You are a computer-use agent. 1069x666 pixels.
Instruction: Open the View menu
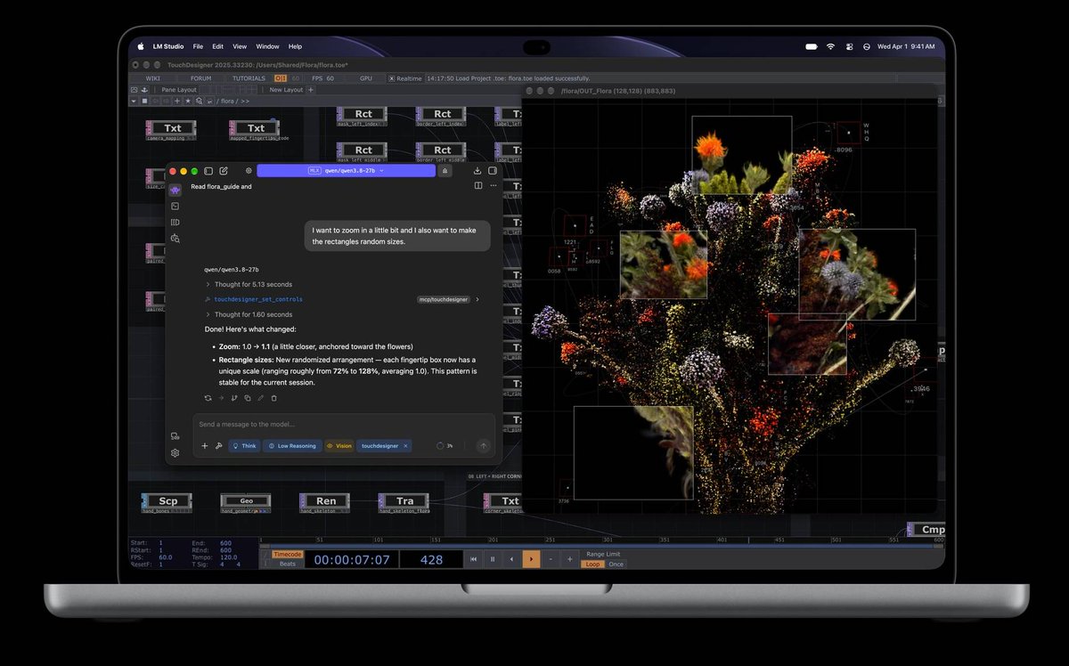pos(240,46)
